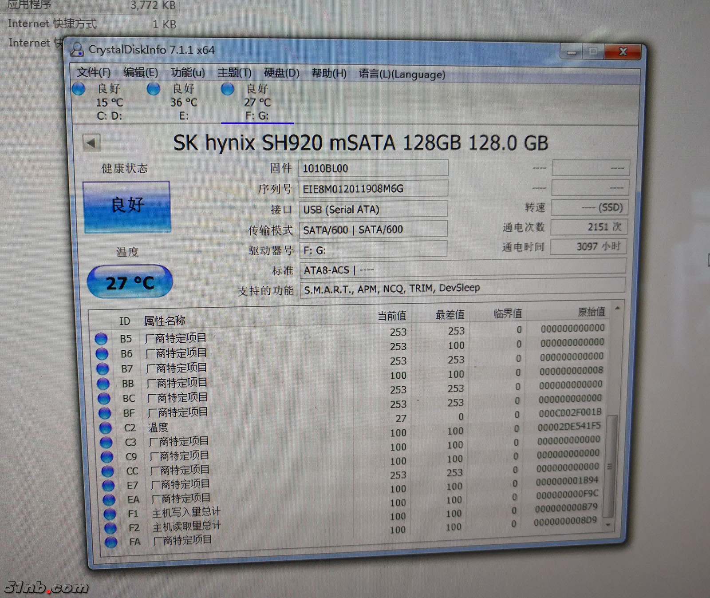Screen dimensions: 710x598
Task: Click the drive letter field F: G:
Action: click(373, 250)
